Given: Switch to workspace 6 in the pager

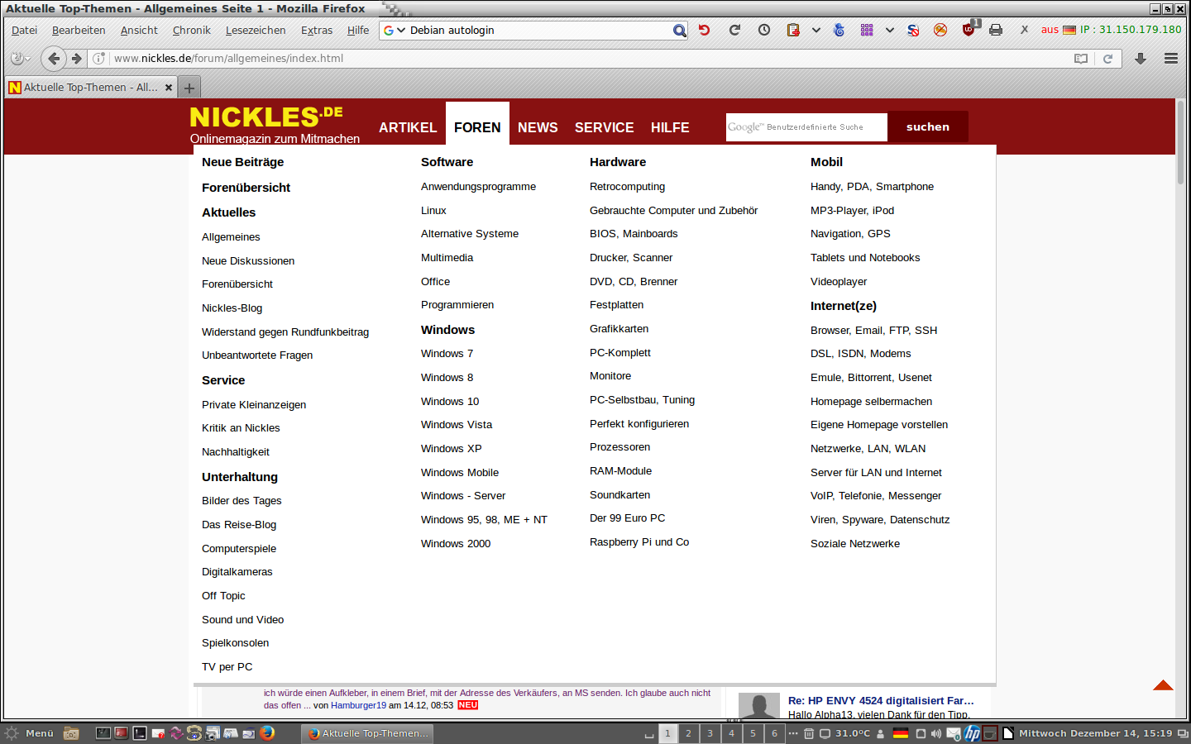Looking at the screenshot, I should point(774,733).
